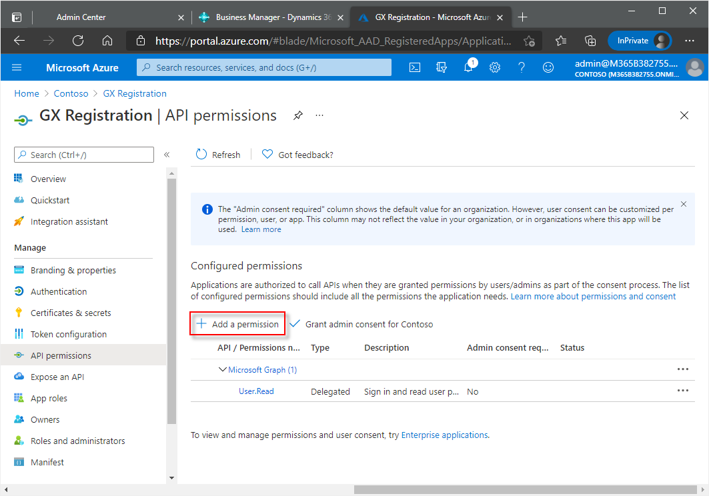
Task: Pin the API permissions blade
Action: pyautogui.click(x=297, y=115)
